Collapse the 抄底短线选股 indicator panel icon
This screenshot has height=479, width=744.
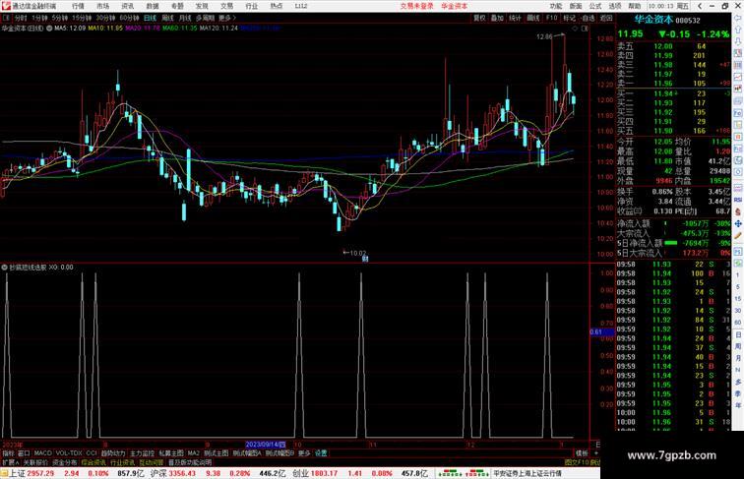pyautogui.click(x=4, y=268)
